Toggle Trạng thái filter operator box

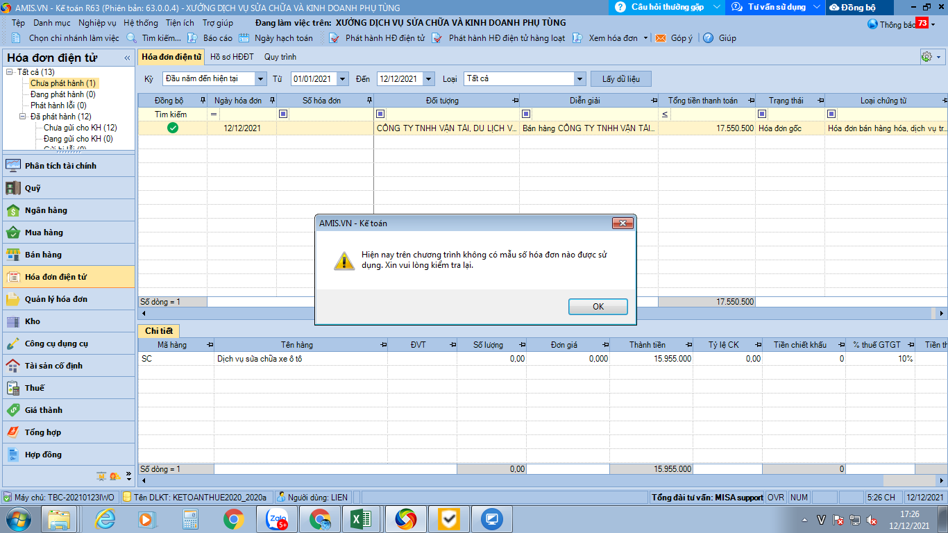pyautogui.click(x=762, y=114)
